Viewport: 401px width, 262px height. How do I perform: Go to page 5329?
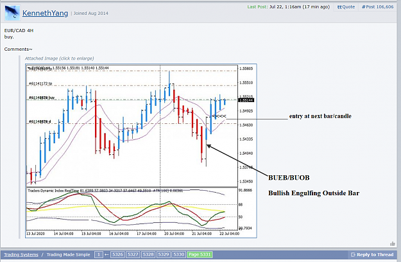pos(164,254)
